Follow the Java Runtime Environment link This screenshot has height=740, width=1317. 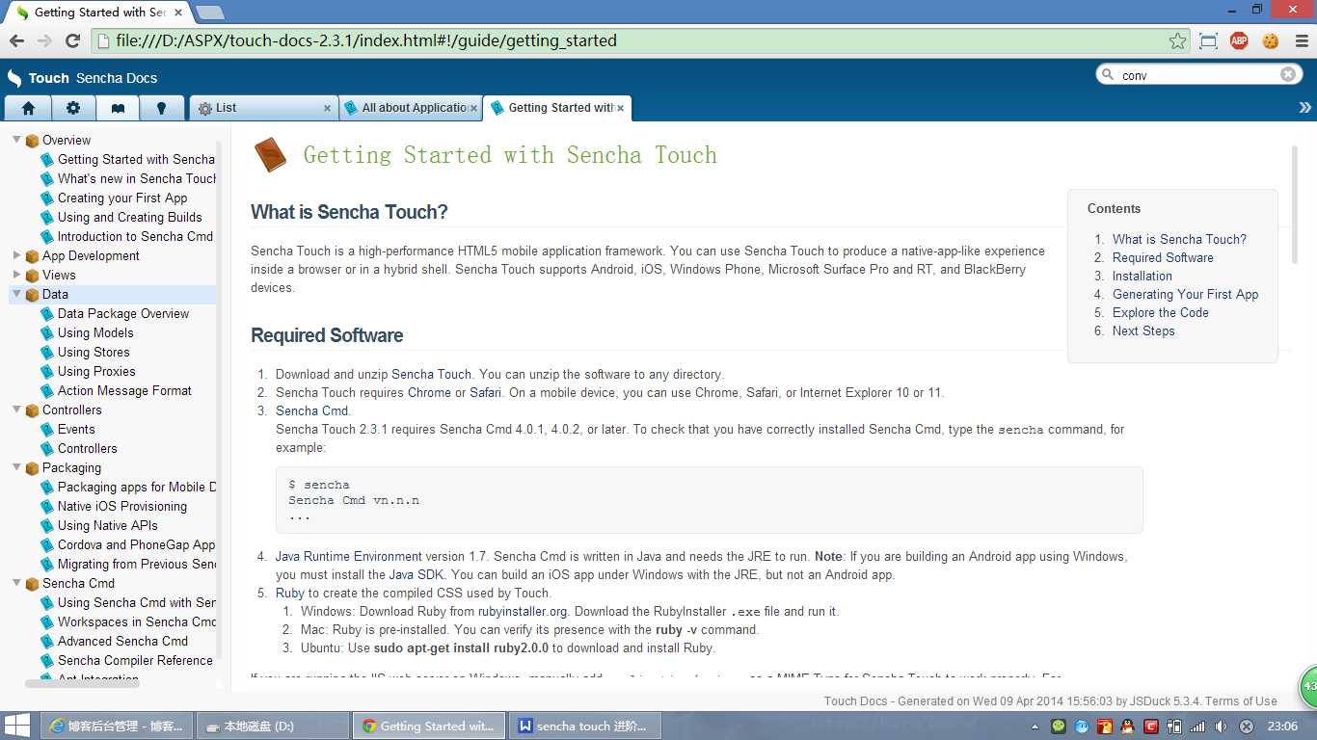tap(348, 556)
